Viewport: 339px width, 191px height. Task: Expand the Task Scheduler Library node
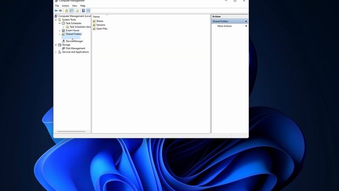click(64, 27)
